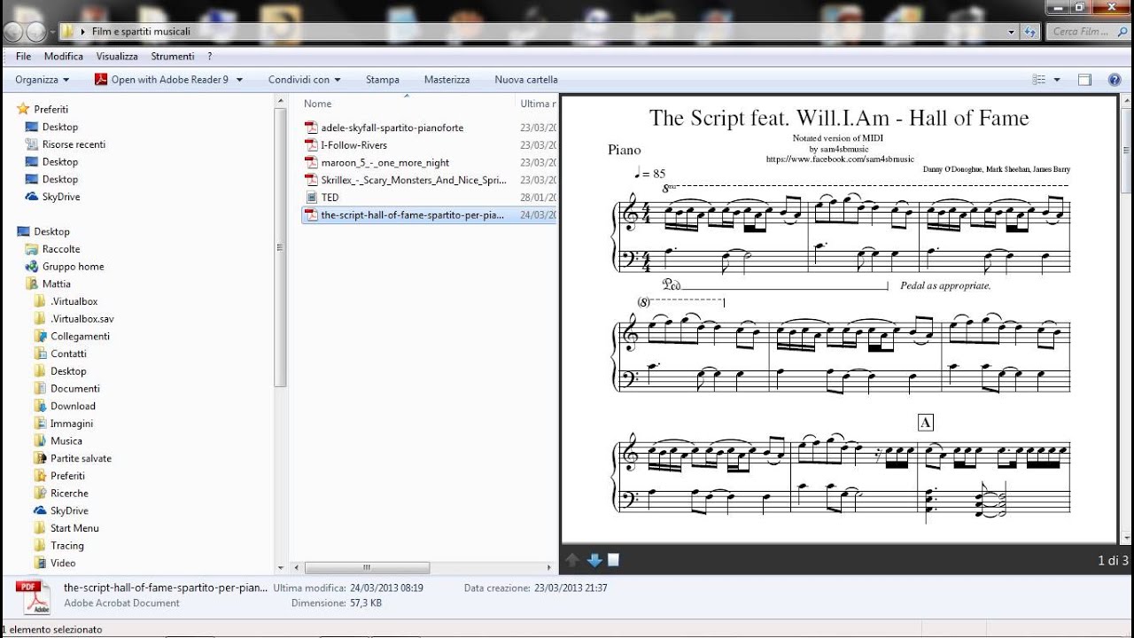Go to previous page in PDF preview
The height and width of the screenshot is (638, 1134).
click(x=572, y=560)
